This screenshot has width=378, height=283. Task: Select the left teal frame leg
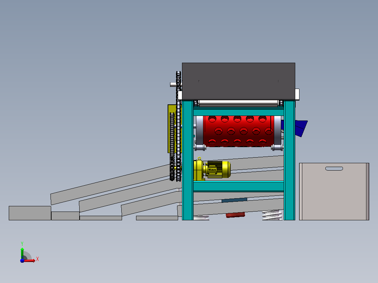point(188,160)
